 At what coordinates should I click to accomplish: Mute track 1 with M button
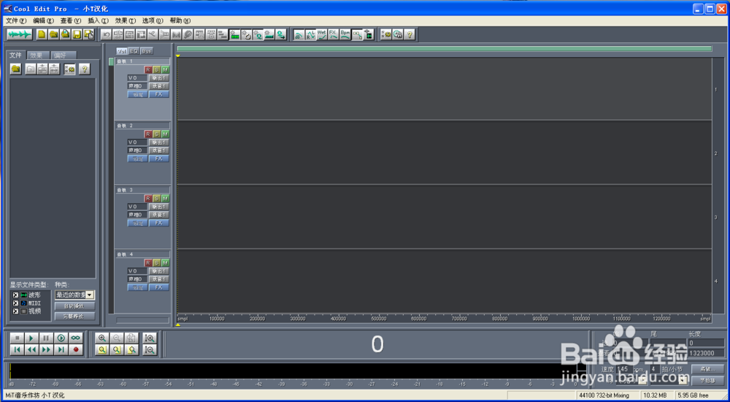(165, 69)
